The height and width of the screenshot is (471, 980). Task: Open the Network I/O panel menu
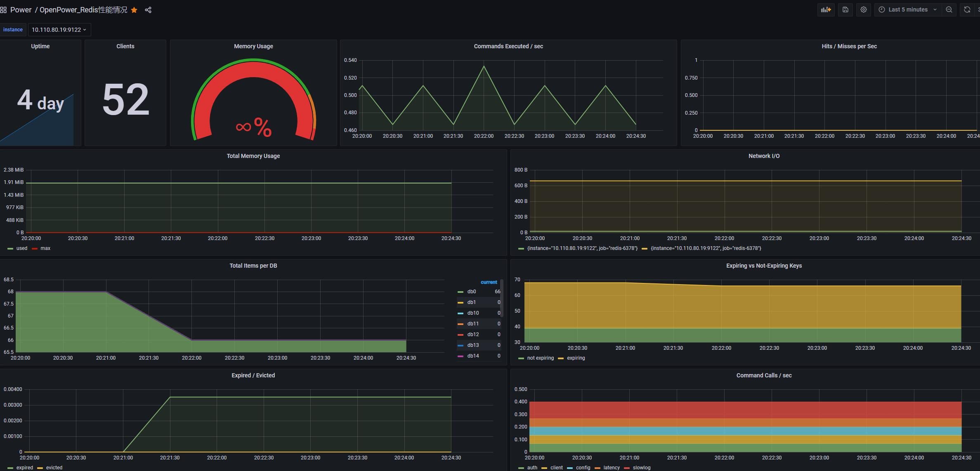tap(764, 156)
